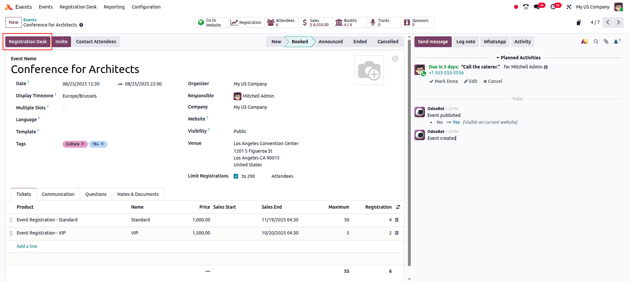Delete the Standard ticket line trash icon
The width and height of the screenshot is (629, 282).
tap(397, 220)
